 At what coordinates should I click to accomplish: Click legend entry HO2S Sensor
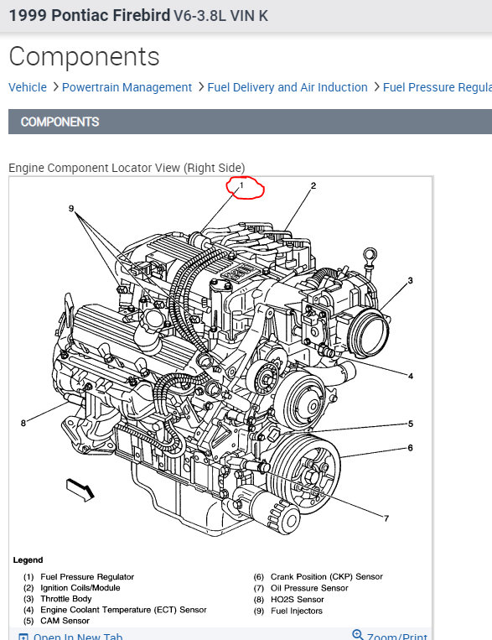pyautogui.click(x=297, y=600)
